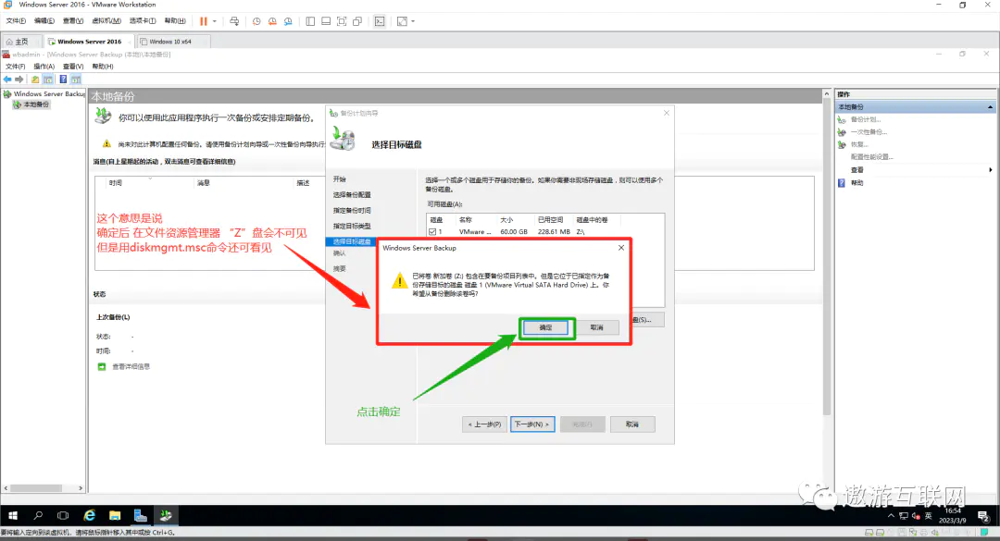Viewport: 1000px width, 541px height.
Task: Click the 上一步(P) button in wizard
Action: pos(484,424)
